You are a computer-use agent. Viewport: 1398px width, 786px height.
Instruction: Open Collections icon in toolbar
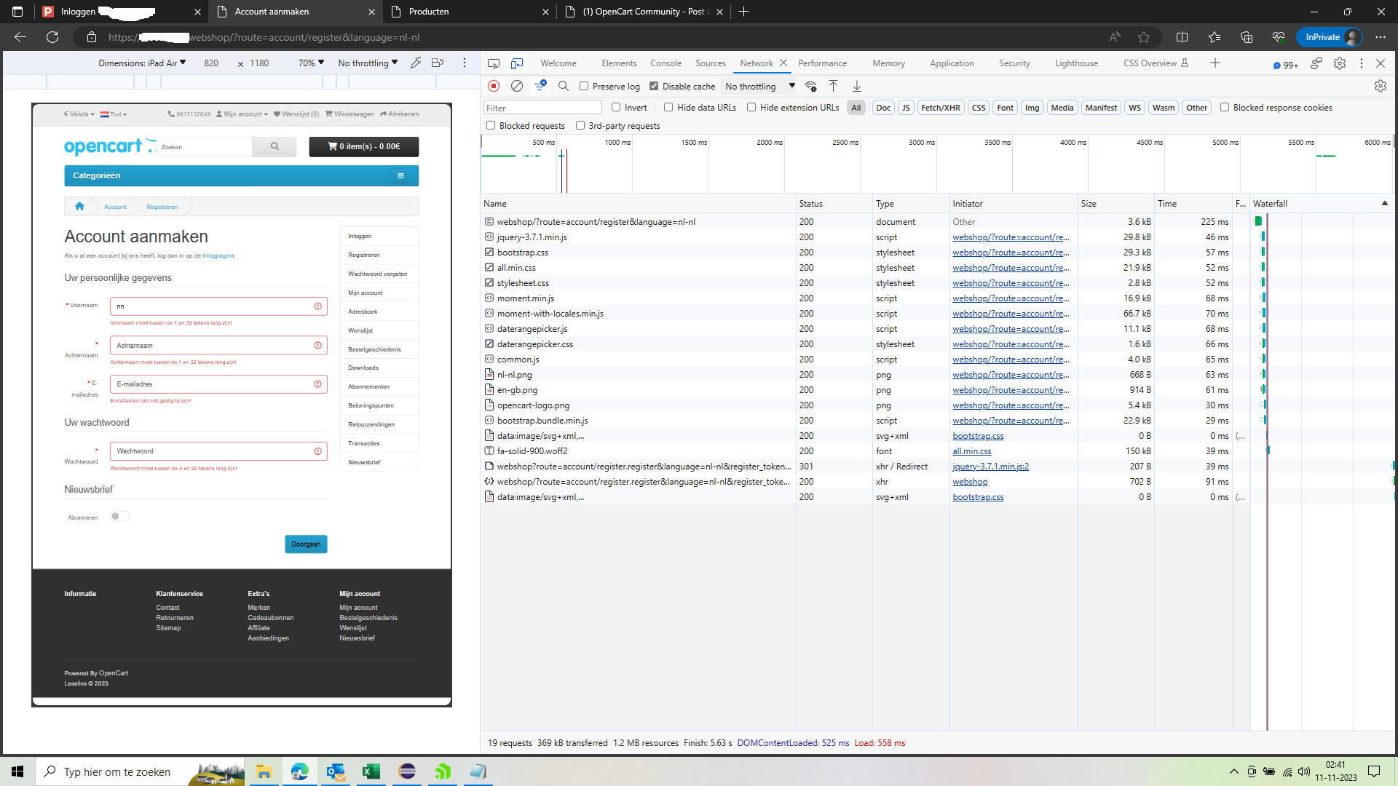click(1247, 37)
